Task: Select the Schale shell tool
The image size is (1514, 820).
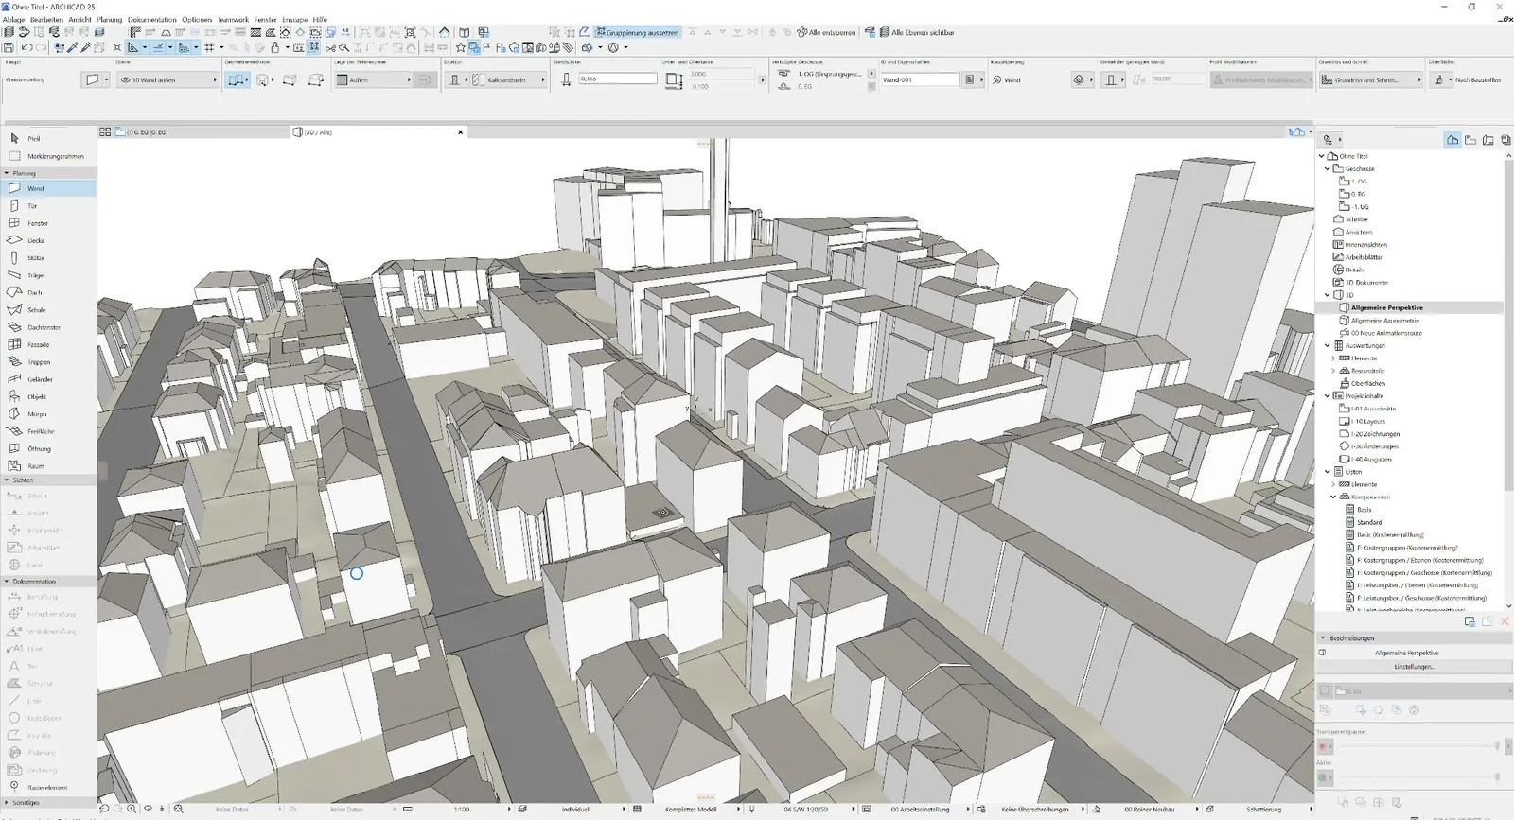Action: coord(48,309)
